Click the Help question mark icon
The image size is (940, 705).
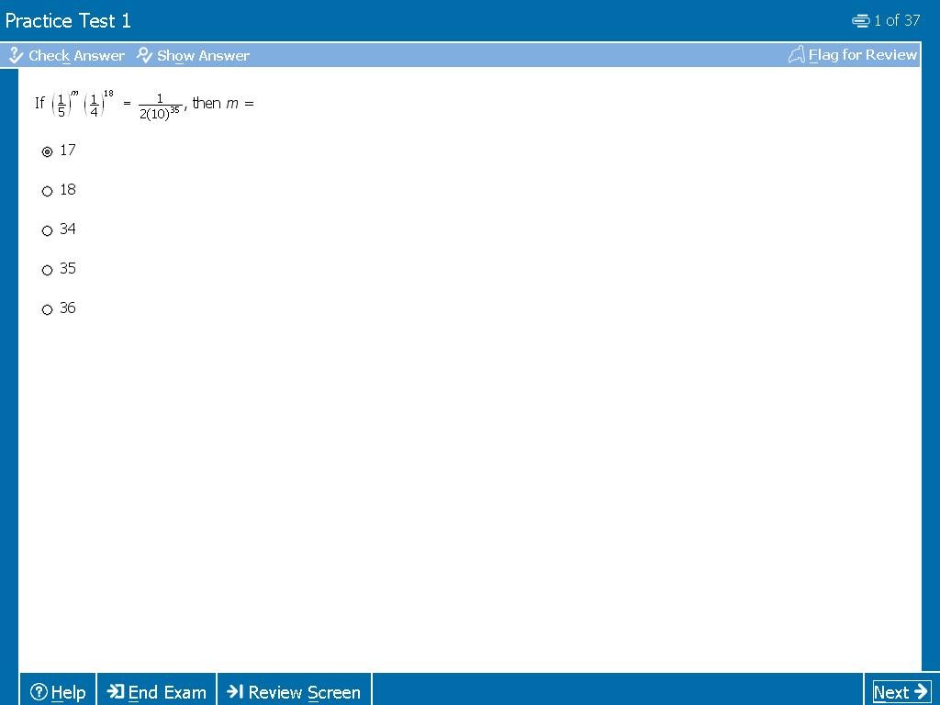39,692
